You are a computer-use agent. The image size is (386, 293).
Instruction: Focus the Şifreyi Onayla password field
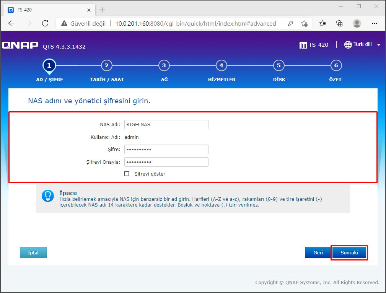(166, 162)
